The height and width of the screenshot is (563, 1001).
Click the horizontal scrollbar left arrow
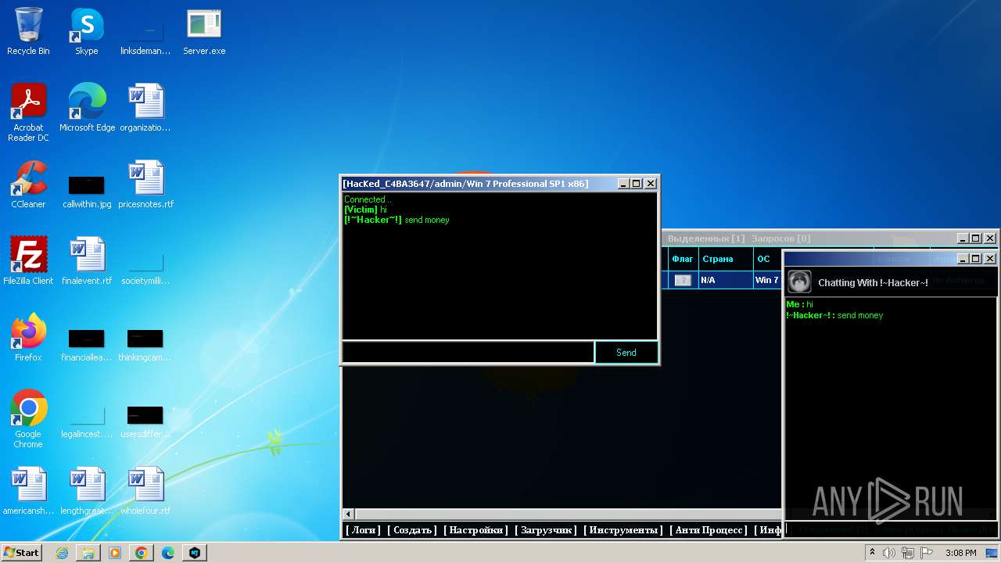(350, 515)
